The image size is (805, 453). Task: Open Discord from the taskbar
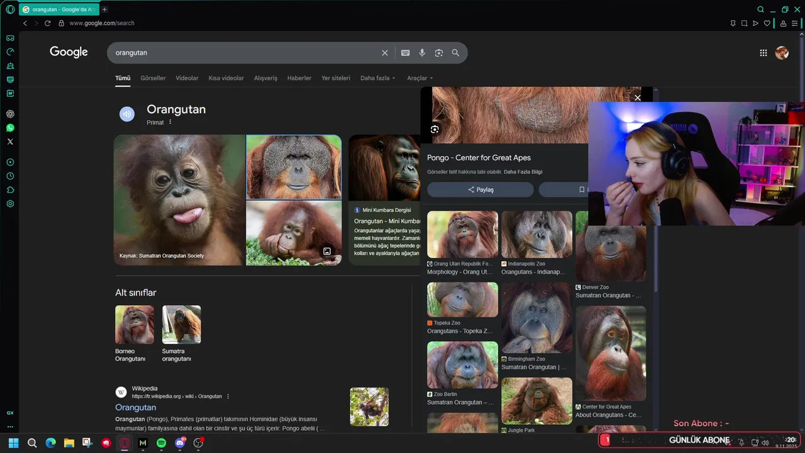pyautogui.click(x=180, y=443)
